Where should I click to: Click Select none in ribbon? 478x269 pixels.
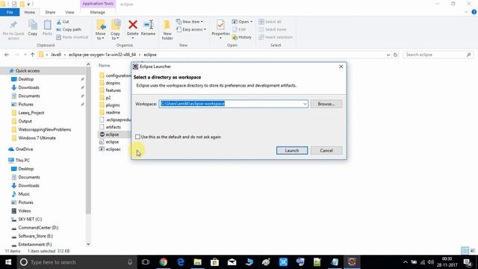pyautogui.click(x=273, y=29)
